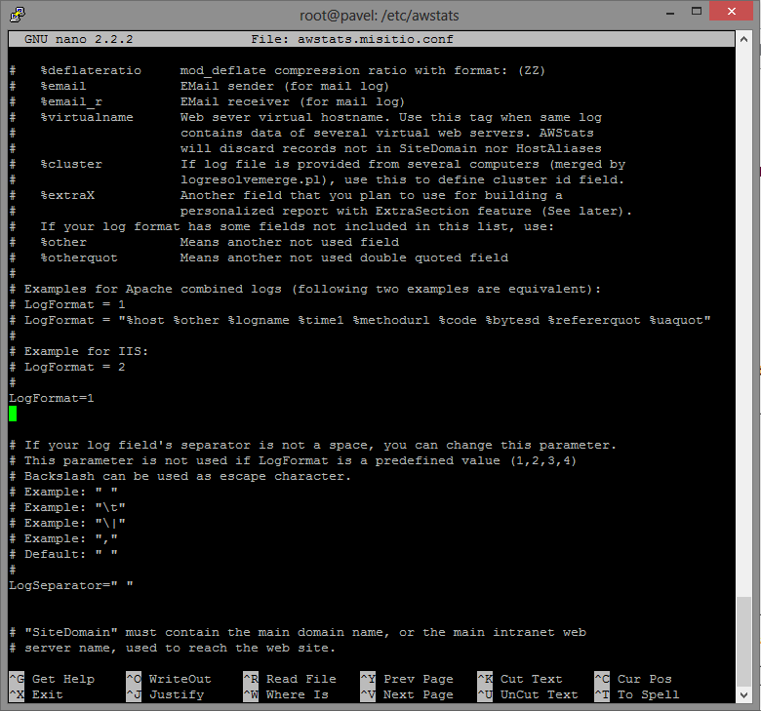
Task: Click the root@pavel window title bar
Action: tap(380, 14)
